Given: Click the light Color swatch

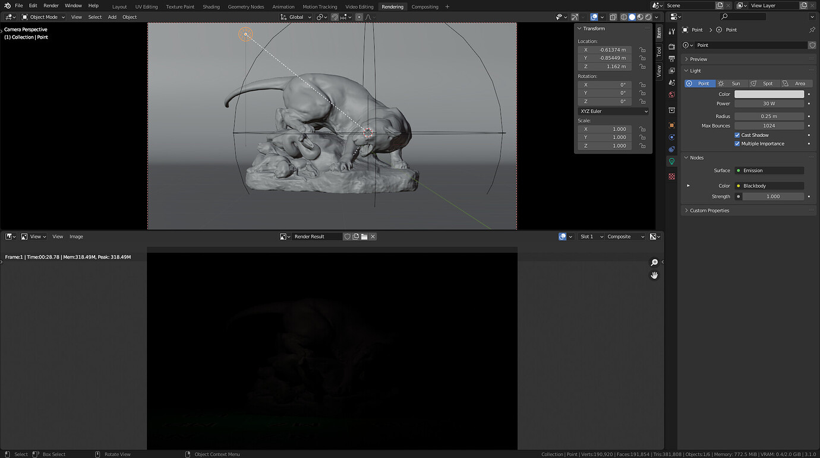Looking at the screenshot, I should (x=769, y=94).
